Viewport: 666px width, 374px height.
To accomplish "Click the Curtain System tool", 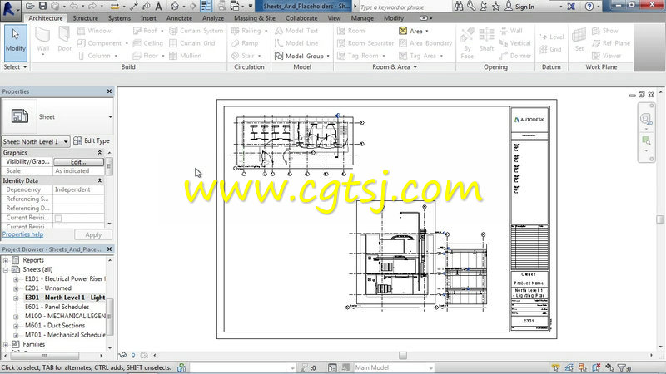I will coord(196,31).
